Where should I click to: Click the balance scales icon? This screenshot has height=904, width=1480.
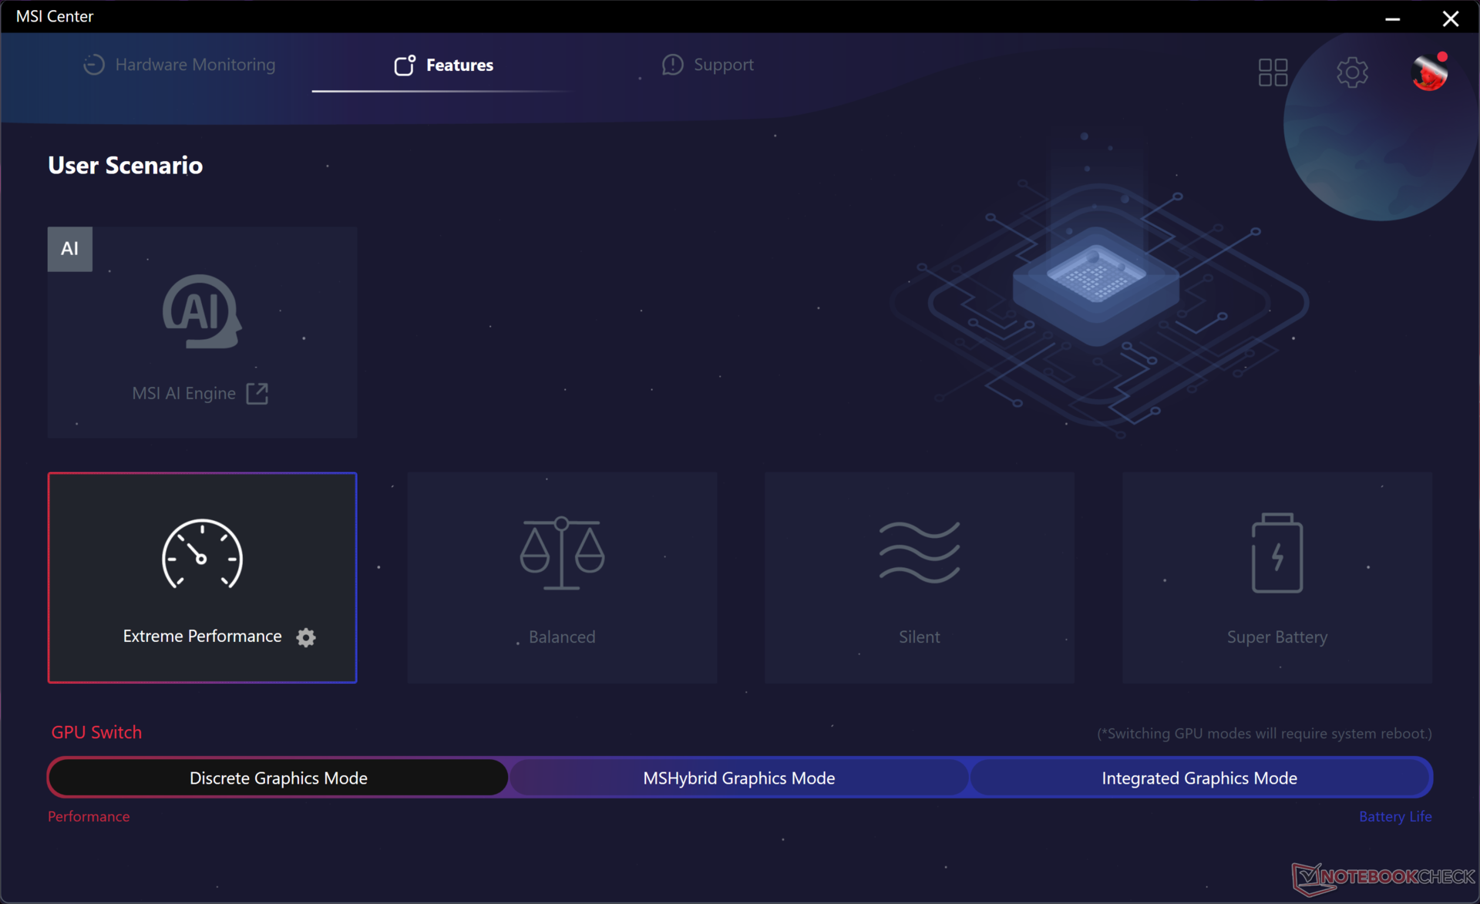pyautogui.click(x=562, y=553)
